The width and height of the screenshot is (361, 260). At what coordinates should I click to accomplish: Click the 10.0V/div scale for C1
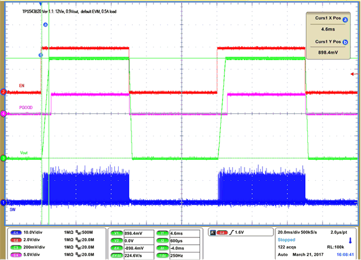33,232
